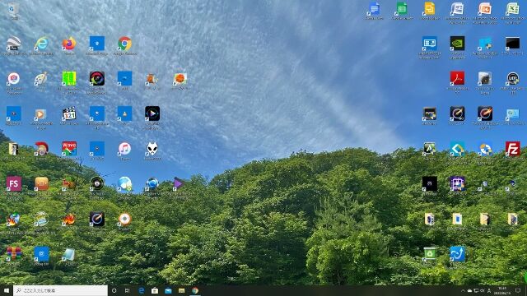Open the Google Slides desktop shortcut
This screenshot has width=527, height=296.
(x=430, y=9)
